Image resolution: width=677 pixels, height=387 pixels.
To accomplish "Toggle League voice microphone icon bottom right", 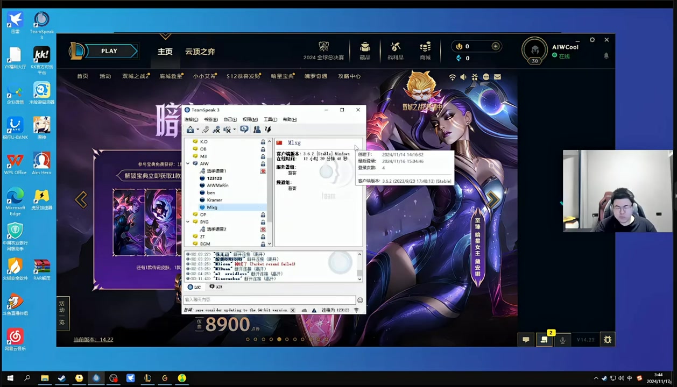I will coord(562,340).
